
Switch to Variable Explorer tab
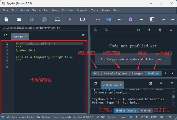coord(115,73)
